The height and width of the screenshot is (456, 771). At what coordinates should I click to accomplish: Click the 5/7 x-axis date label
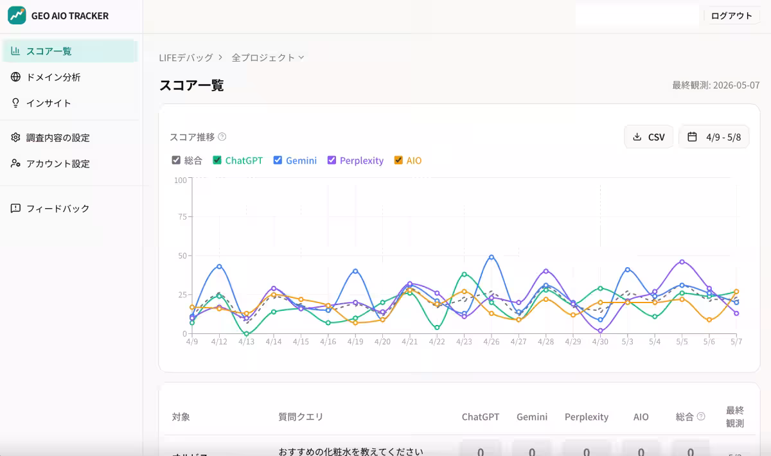point(736,342)
